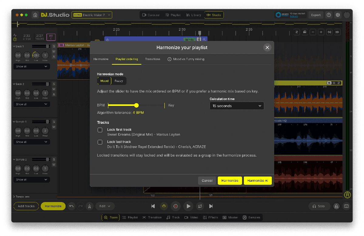Screen dimensions: 364x236
Task: Click the play button in transport
Action: [x=188, y=206]
